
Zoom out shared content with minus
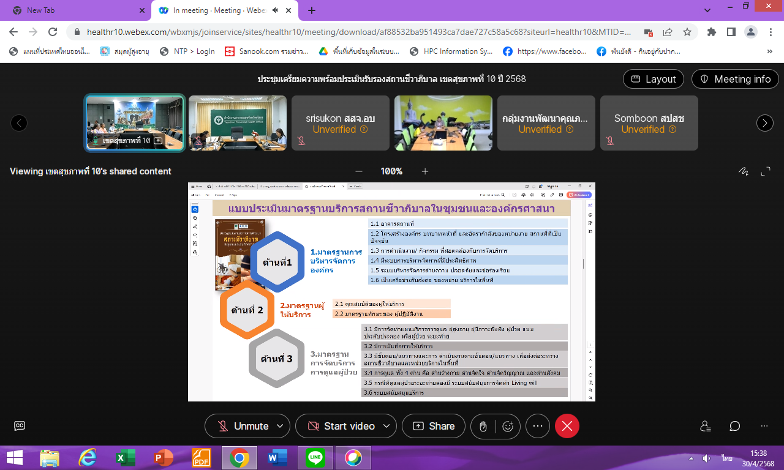pyautogui.click(x=359, y=171)
